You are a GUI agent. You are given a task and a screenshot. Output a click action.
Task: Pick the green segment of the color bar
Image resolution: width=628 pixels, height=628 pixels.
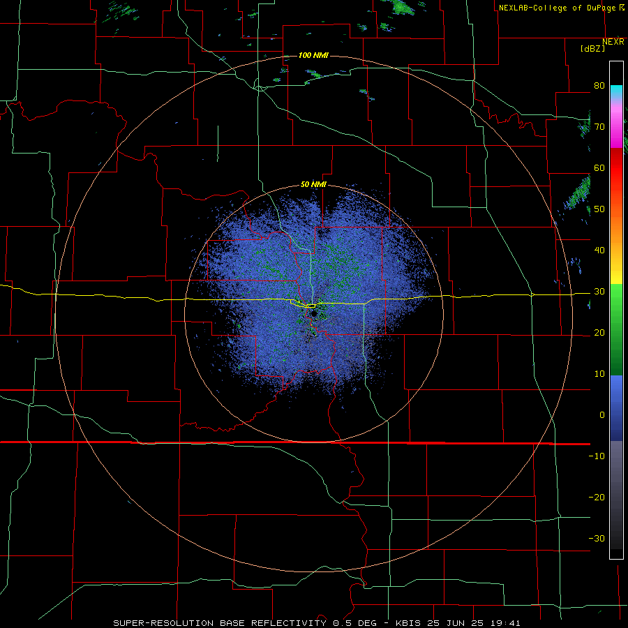pos(616,329)
